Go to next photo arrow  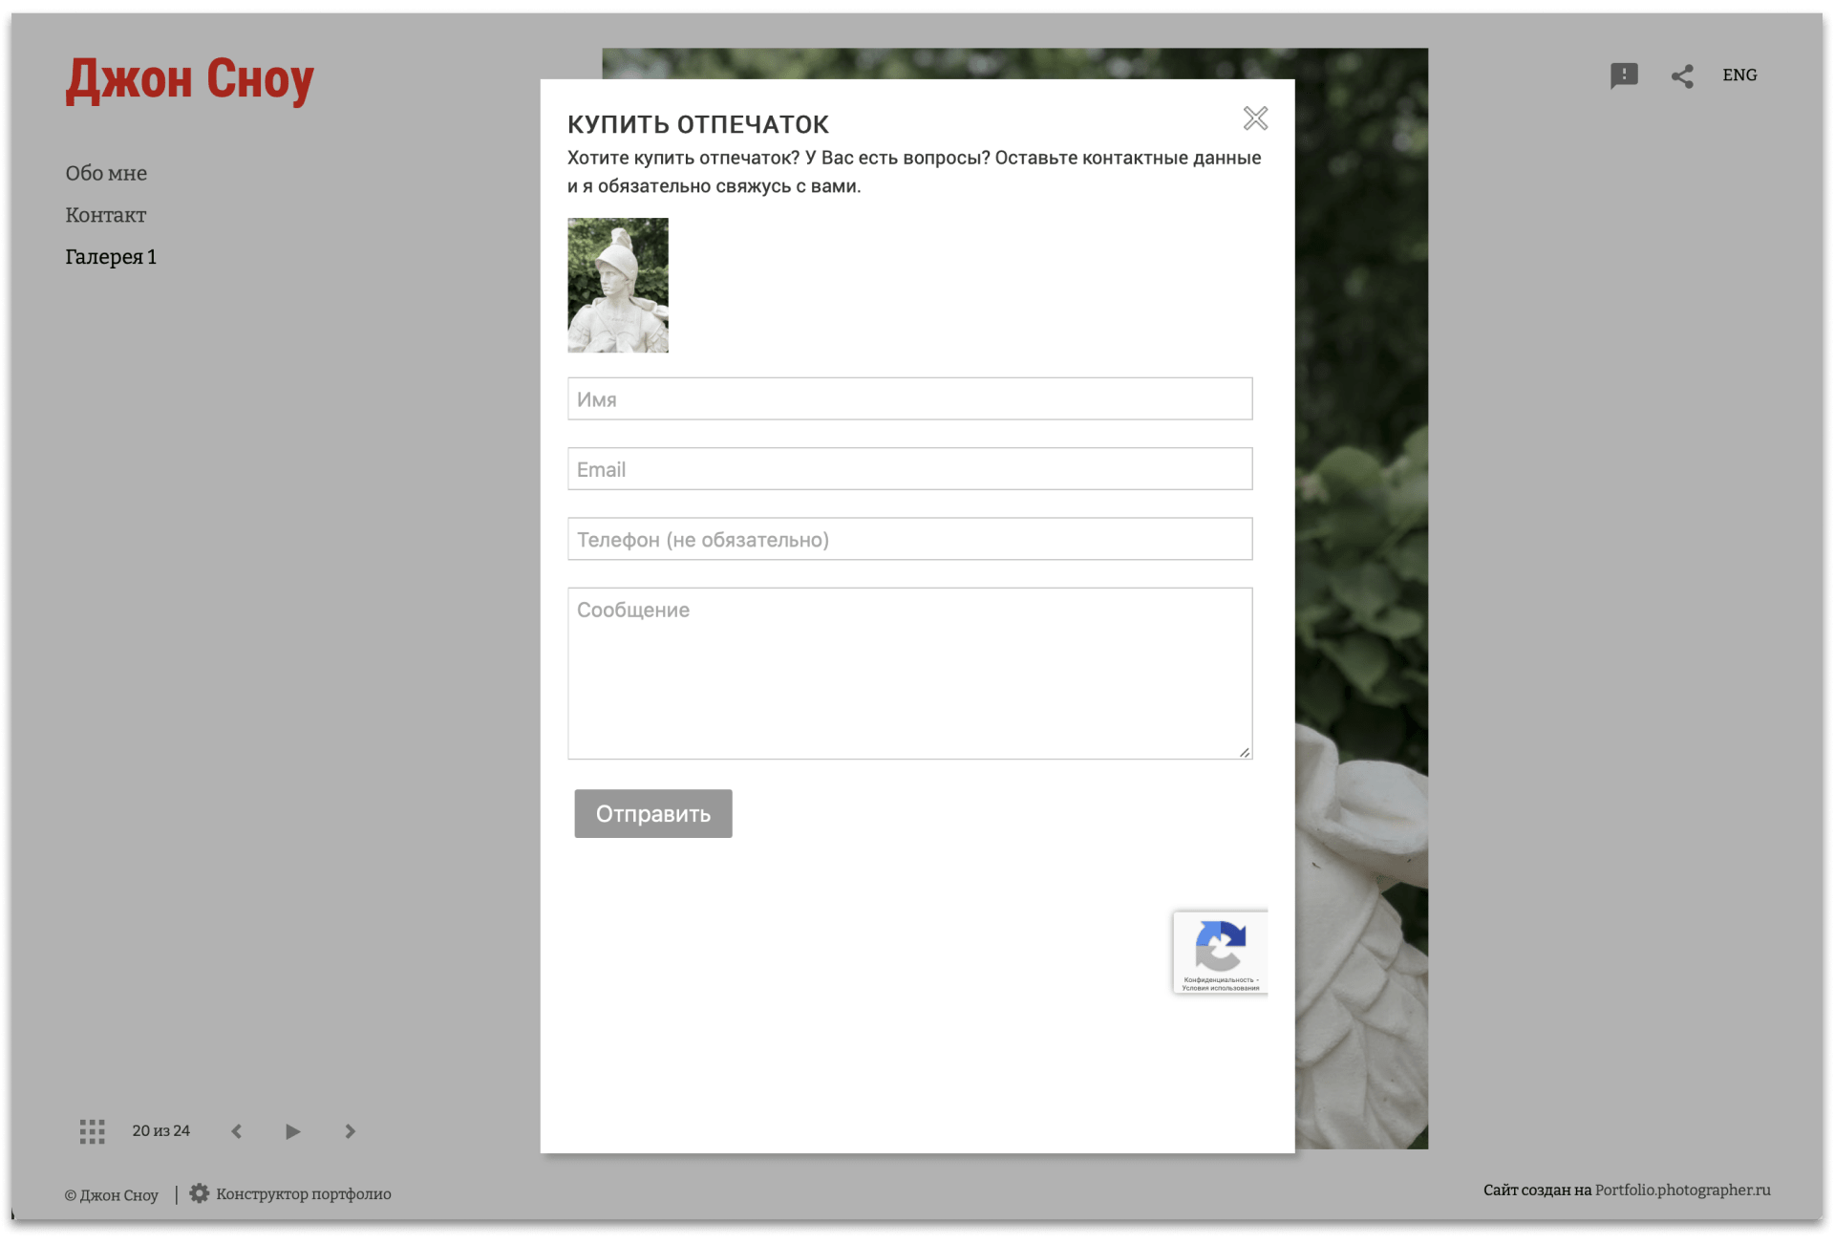pos(350,1131)
